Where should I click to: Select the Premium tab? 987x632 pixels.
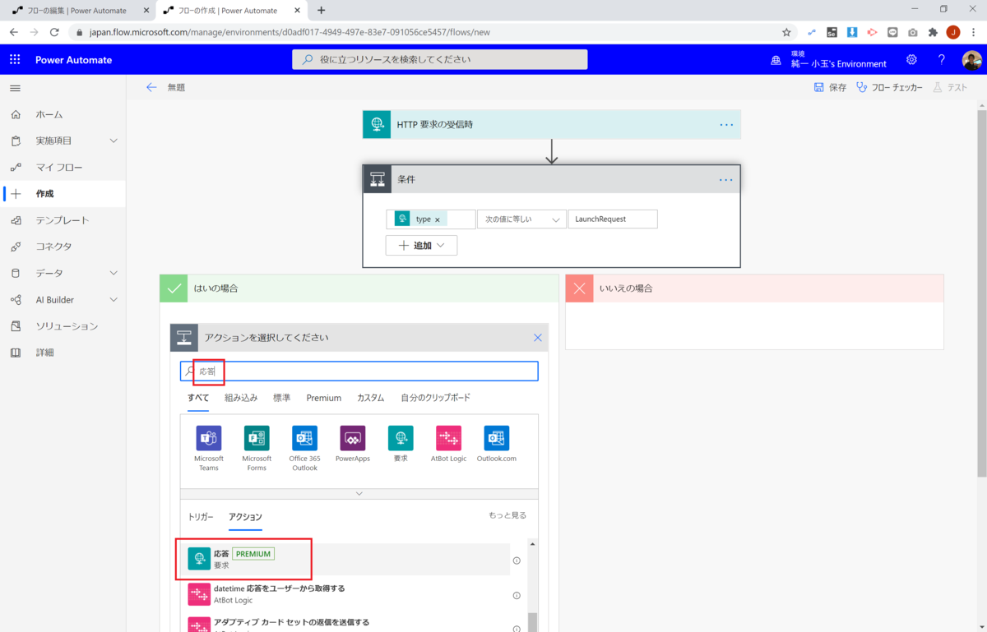pos(324,398)
